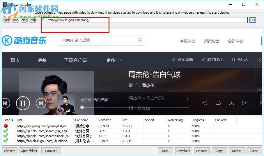
Task: Click the song progress slider handle
Action: [82, 107]
